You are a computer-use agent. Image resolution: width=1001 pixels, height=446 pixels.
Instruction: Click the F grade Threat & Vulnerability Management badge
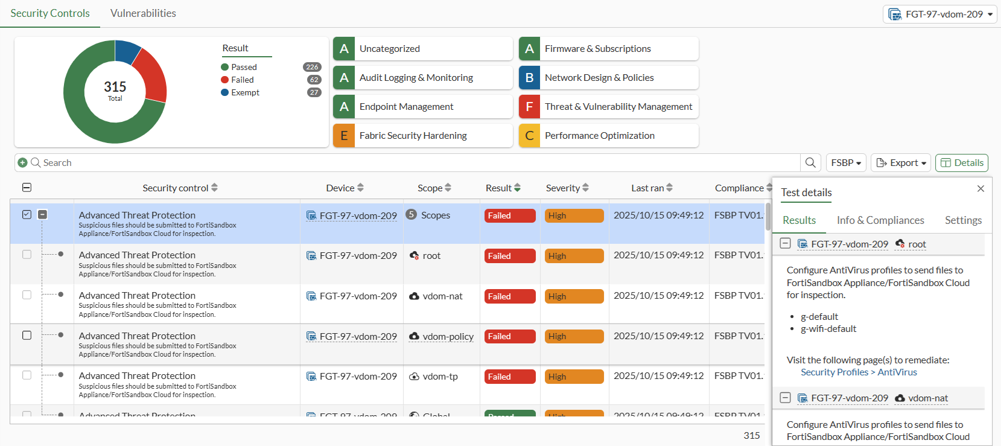tap(529, 107)
